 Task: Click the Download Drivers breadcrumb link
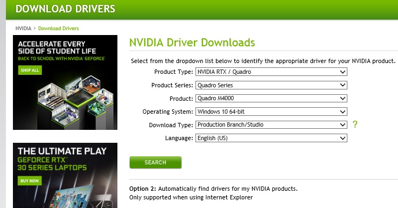tap(58, 28)
